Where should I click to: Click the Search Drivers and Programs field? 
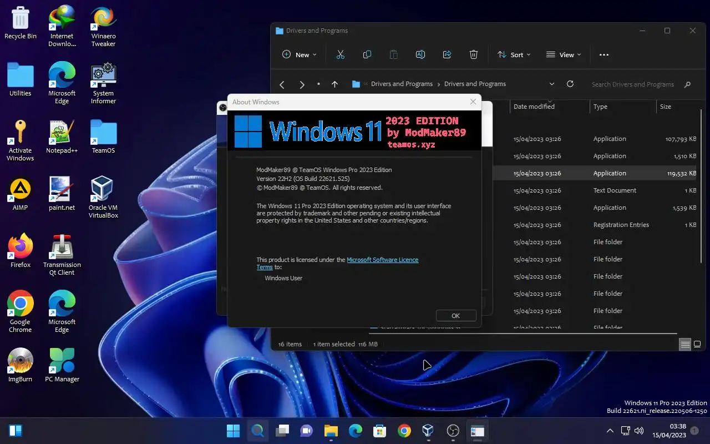[642, 84]
